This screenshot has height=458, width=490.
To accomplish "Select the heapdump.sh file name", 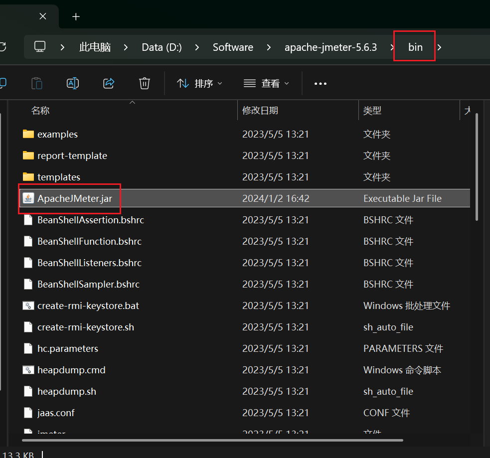I will 67,391.
